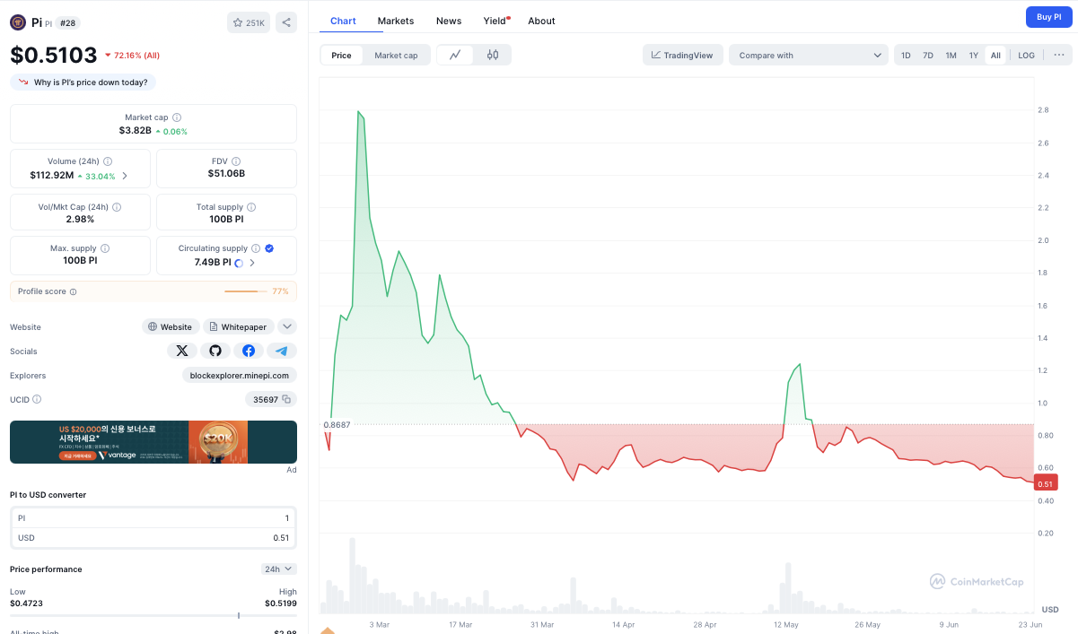Click the $3.82B market cap value

135,131
